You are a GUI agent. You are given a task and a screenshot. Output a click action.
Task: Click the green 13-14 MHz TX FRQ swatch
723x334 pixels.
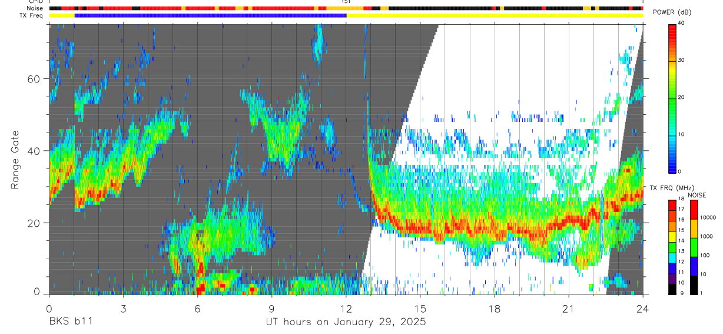[x=672, y=247]
